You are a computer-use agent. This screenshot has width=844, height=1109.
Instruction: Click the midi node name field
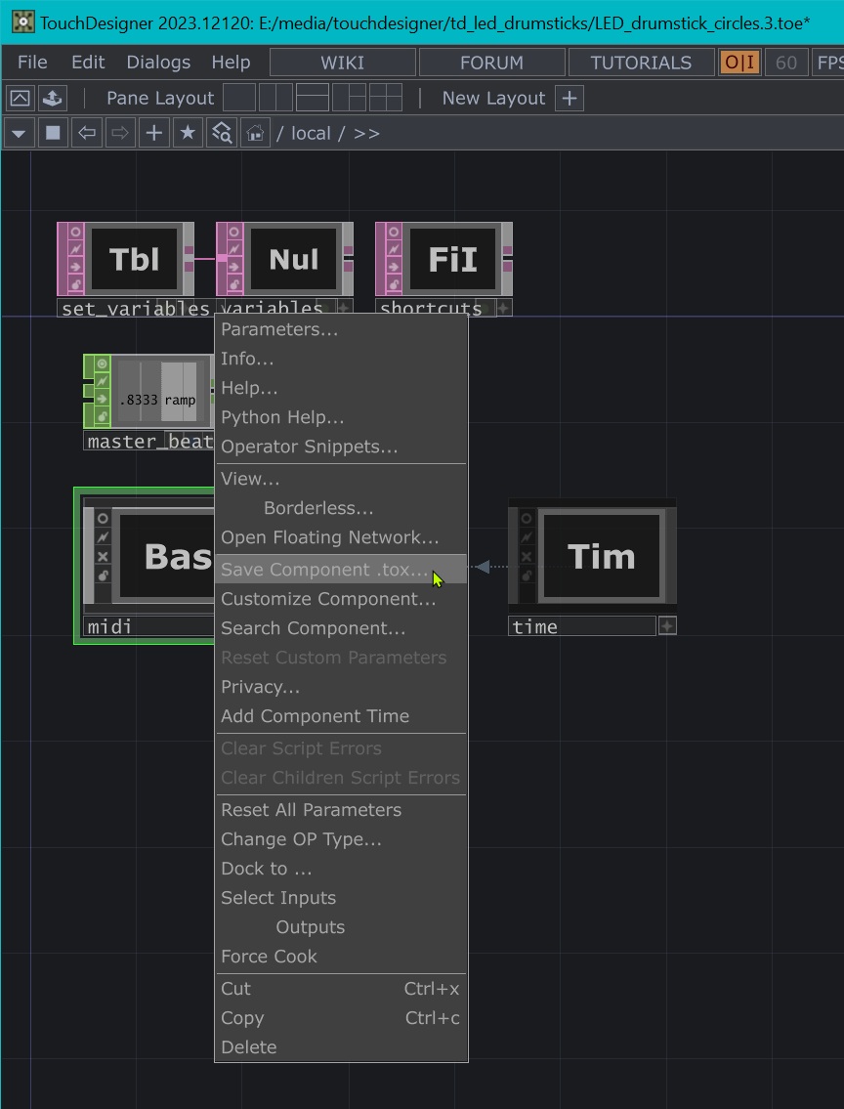point(147,626)
